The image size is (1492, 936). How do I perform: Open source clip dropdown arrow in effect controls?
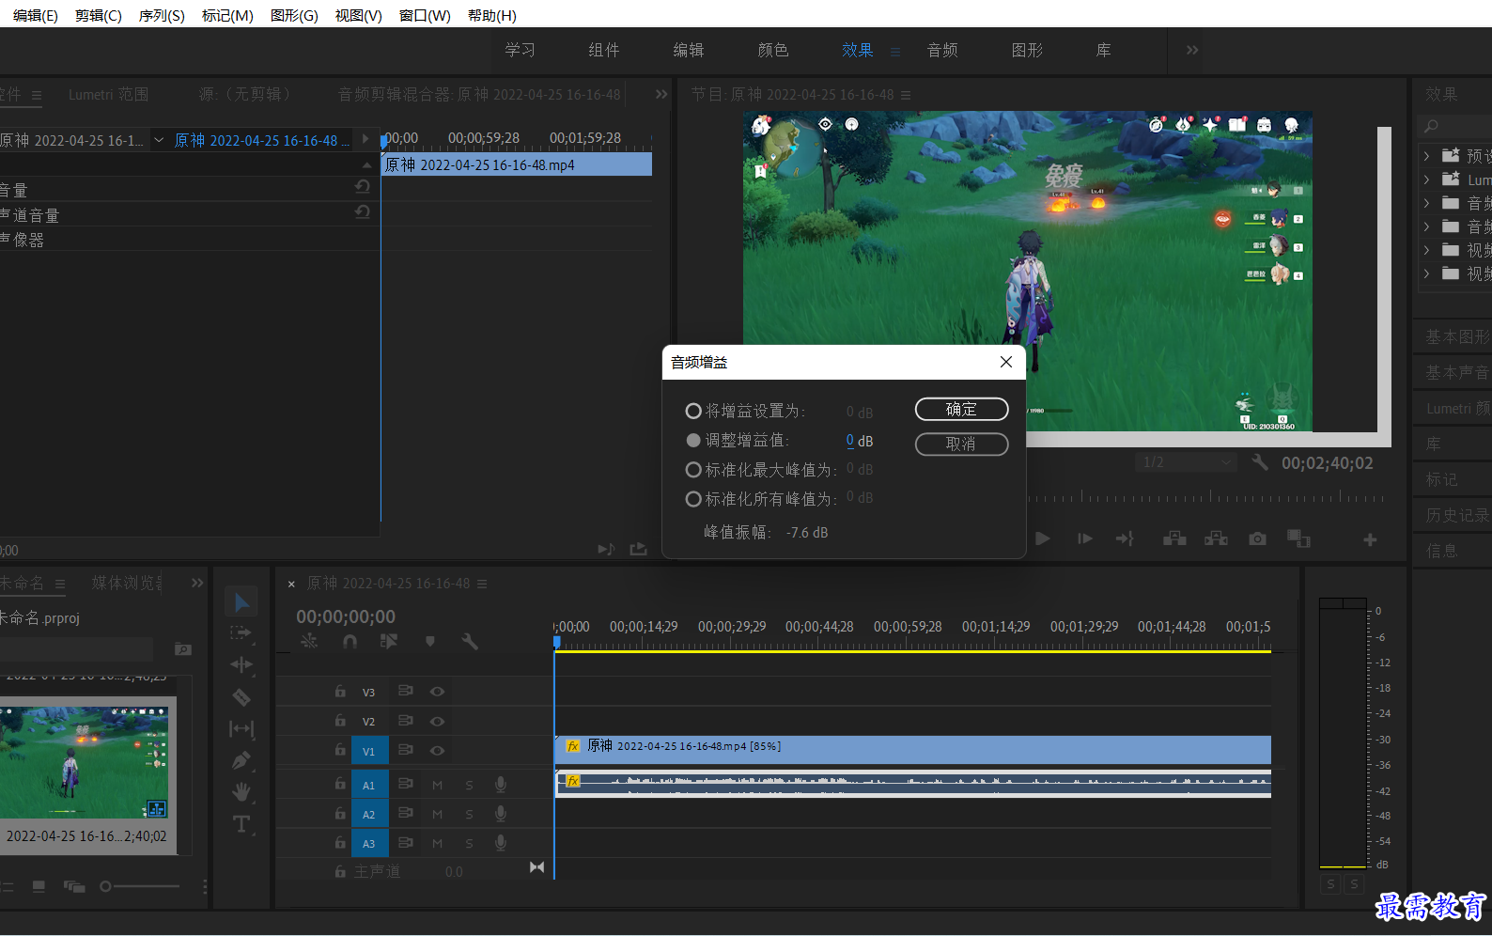point(159,140)
